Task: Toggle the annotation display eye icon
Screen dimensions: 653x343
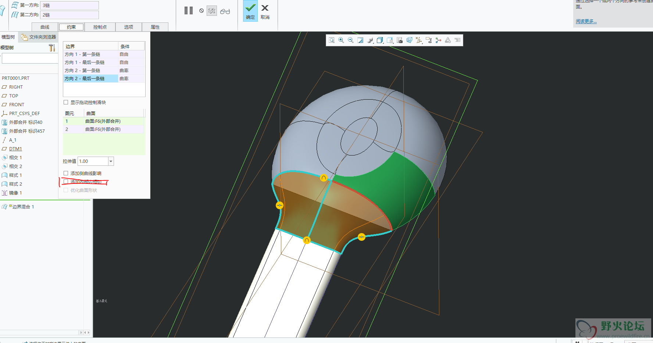Action: [x=429, y=40]
